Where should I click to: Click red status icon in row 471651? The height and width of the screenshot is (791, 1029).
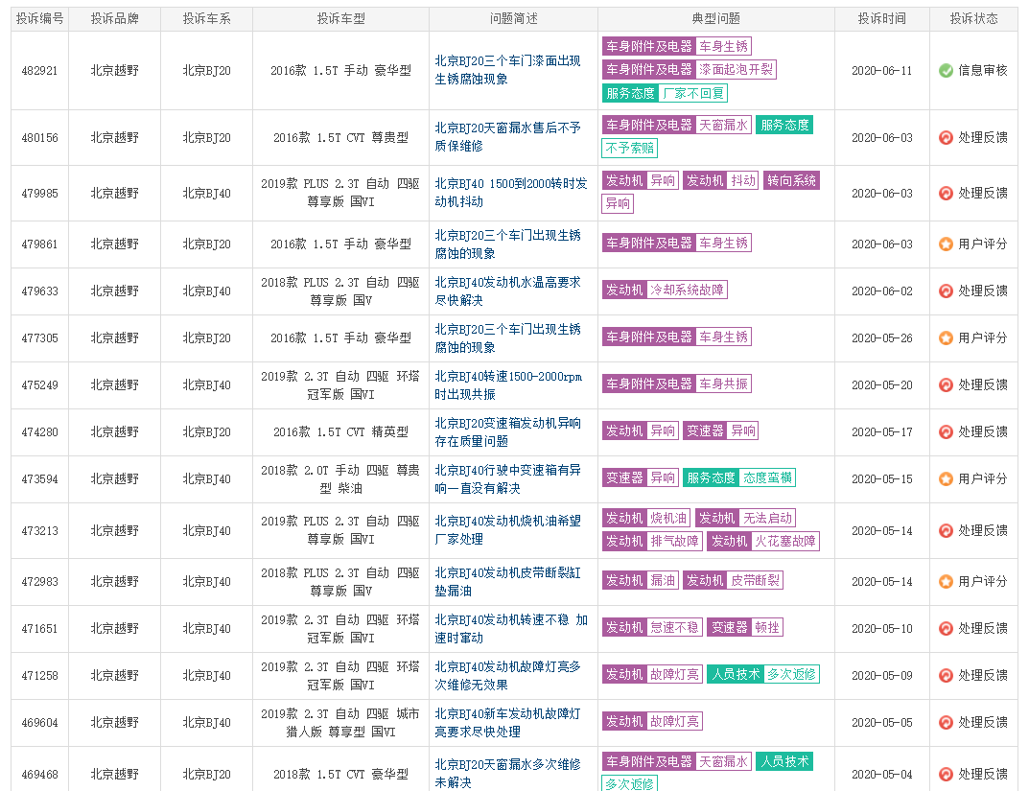point(946,629)
